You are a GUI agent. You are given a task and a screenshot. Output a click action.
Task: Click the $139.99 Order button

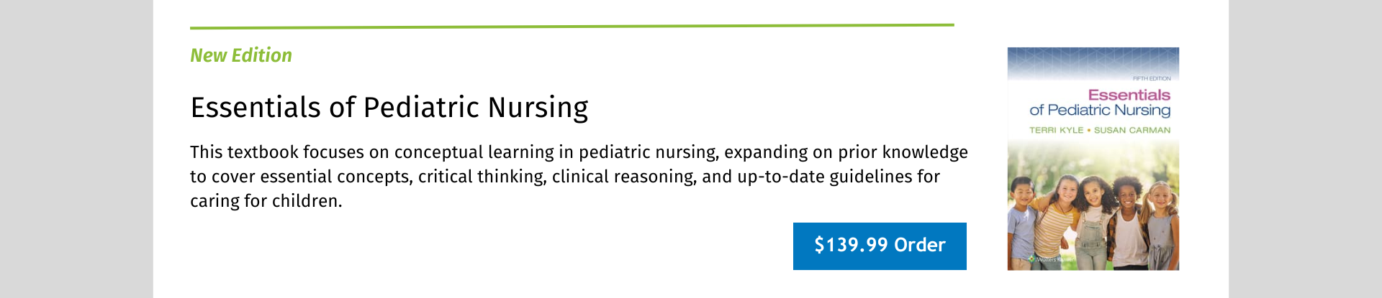(880, 246)
